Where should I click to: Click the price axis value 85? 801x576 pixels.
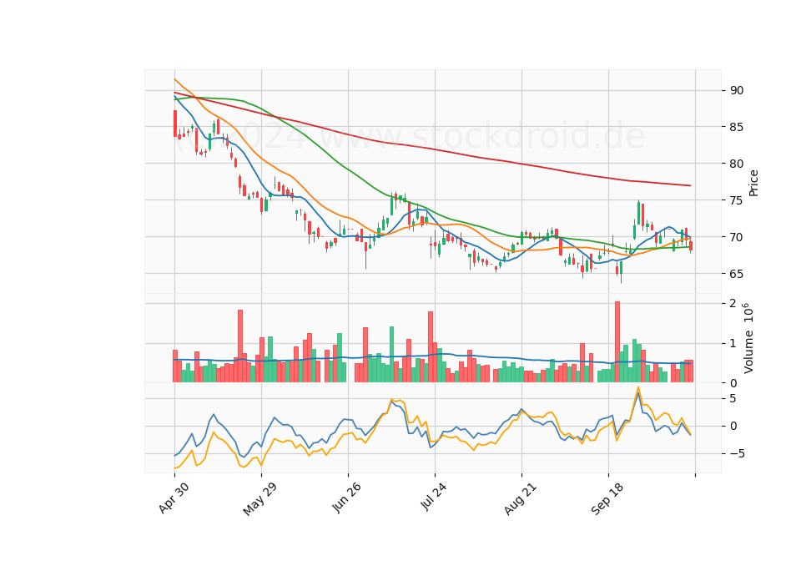(x=737, y=127)
